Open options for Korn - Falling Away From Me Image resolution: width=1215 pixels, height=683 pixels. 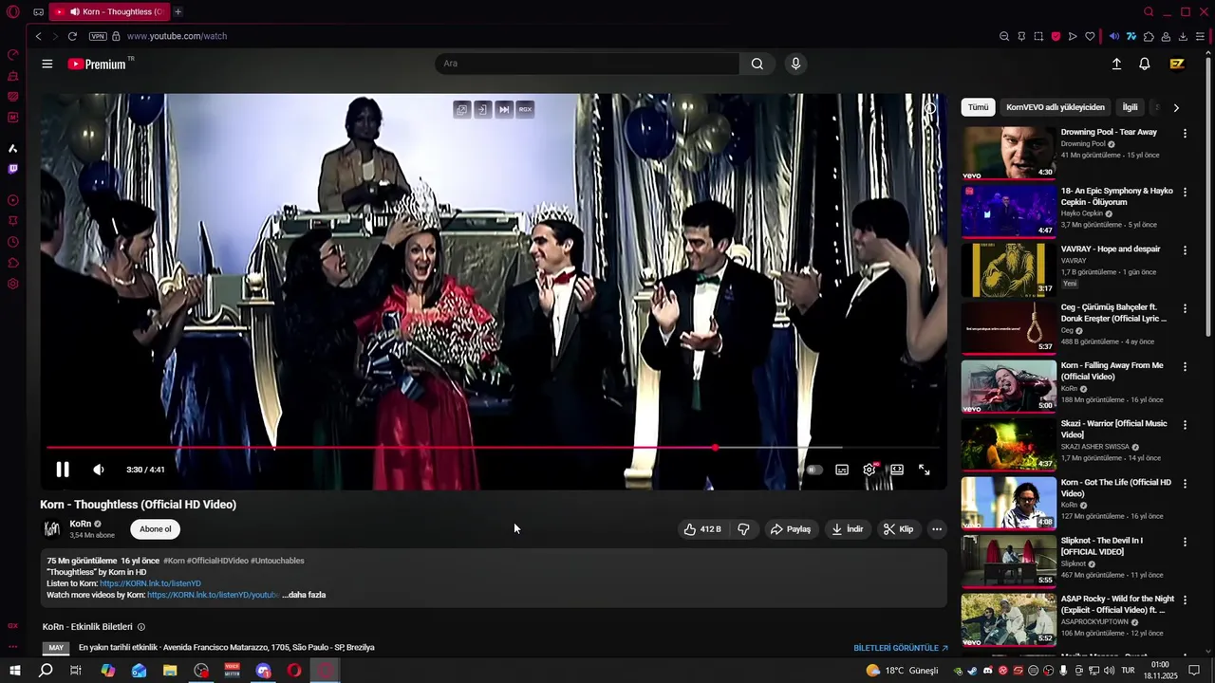point(1185,367)
